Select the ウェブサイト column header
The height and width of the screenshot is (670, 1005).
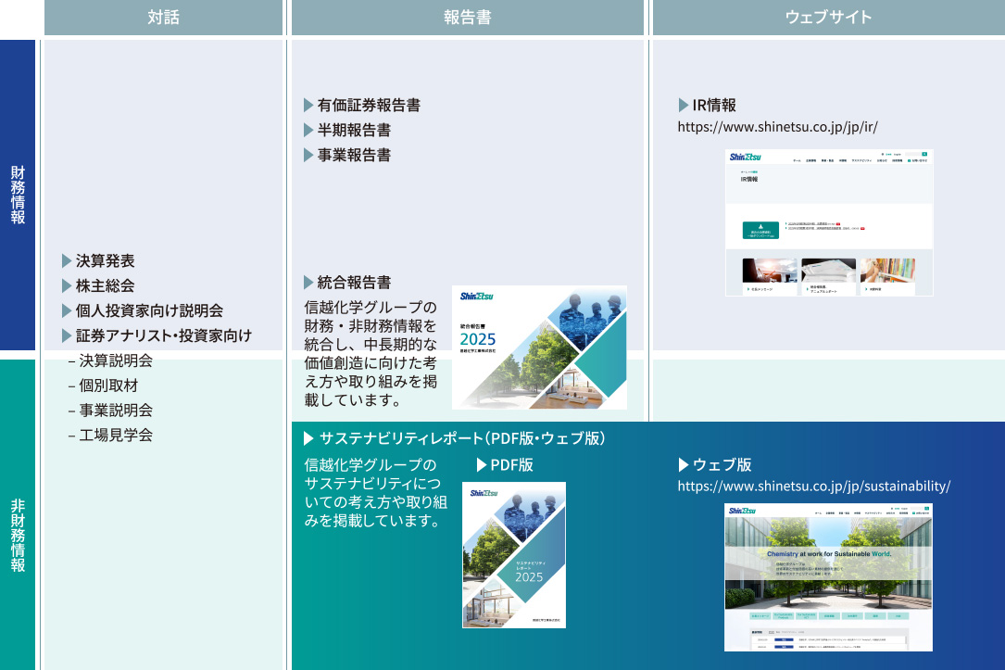(x=829, y=18)
